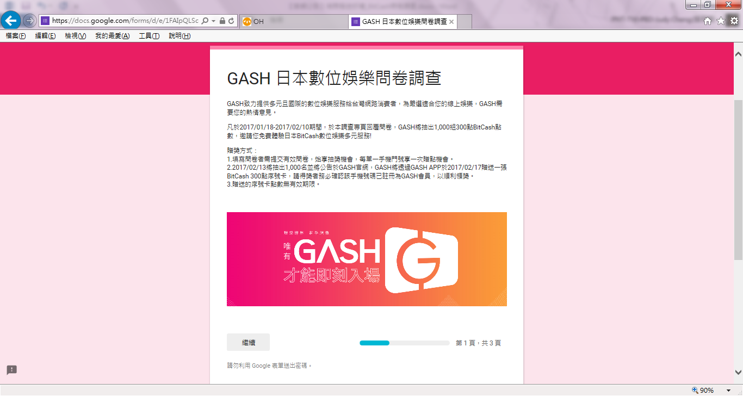The image size is (743, 396).
Task: Open the 編輯(E) menu
Action: pyautogui.click(x=45, y=36)
